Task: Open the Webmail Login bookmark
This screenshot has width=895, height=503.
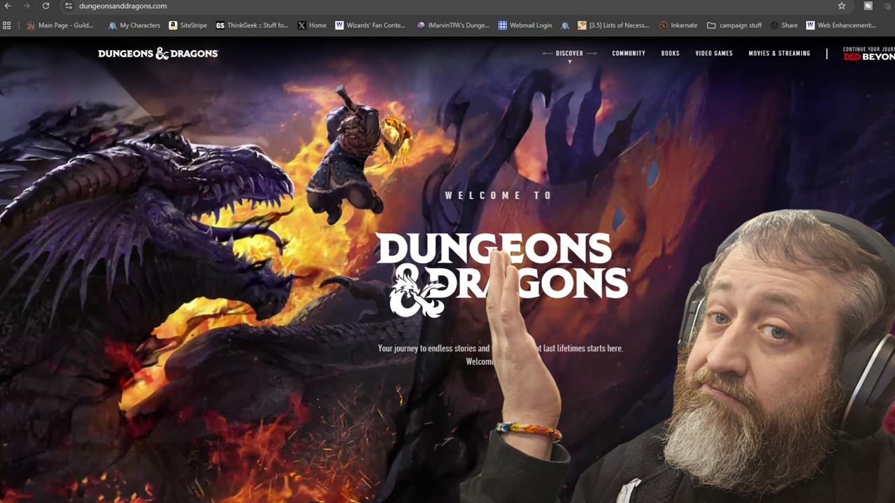Action: [525, 25]
